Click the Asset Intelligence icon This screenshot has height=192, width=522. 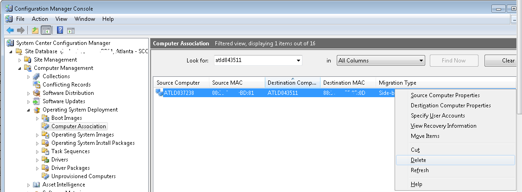pos(36,184)
